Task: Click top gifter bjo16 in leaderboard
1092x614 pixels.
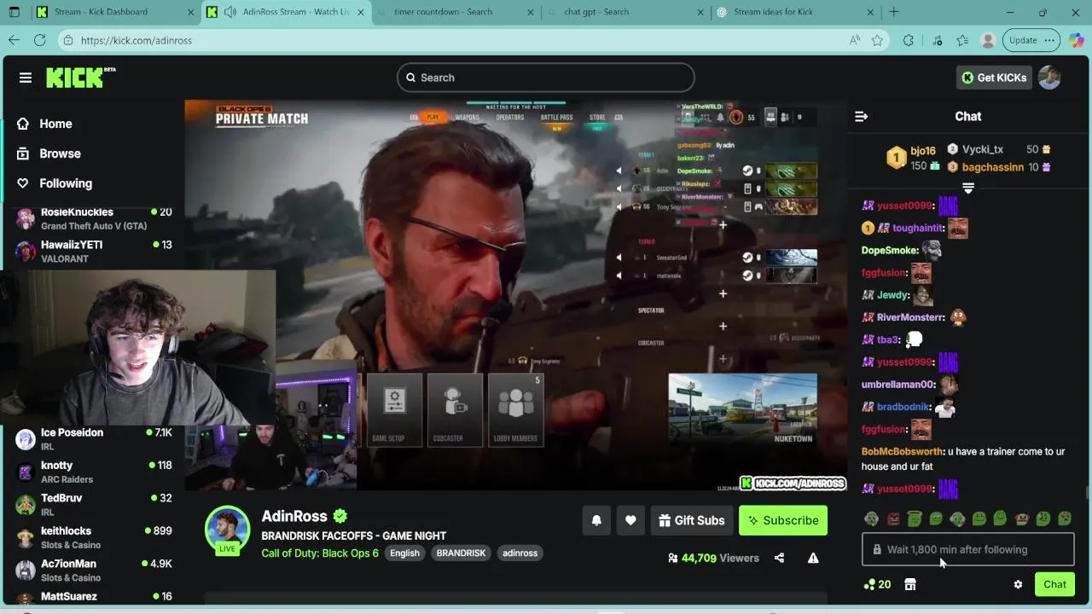Action: pos(922,150)
